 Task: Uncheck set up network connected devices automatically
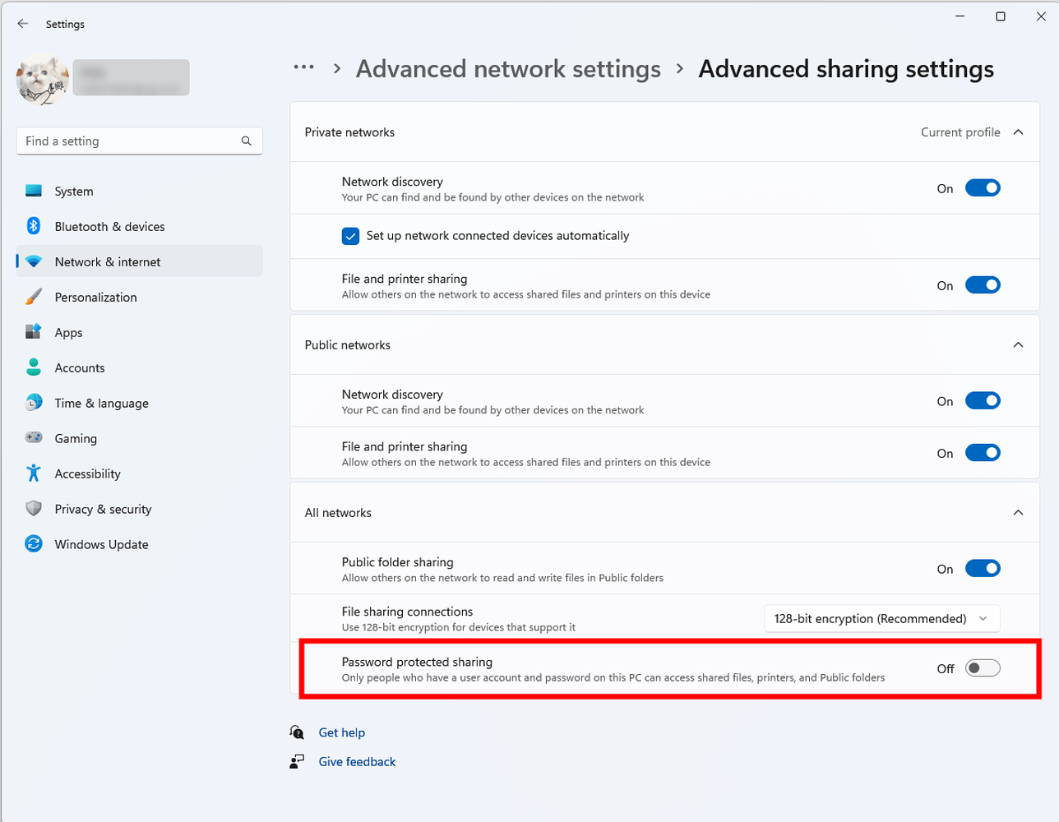(x=350, y=236)
